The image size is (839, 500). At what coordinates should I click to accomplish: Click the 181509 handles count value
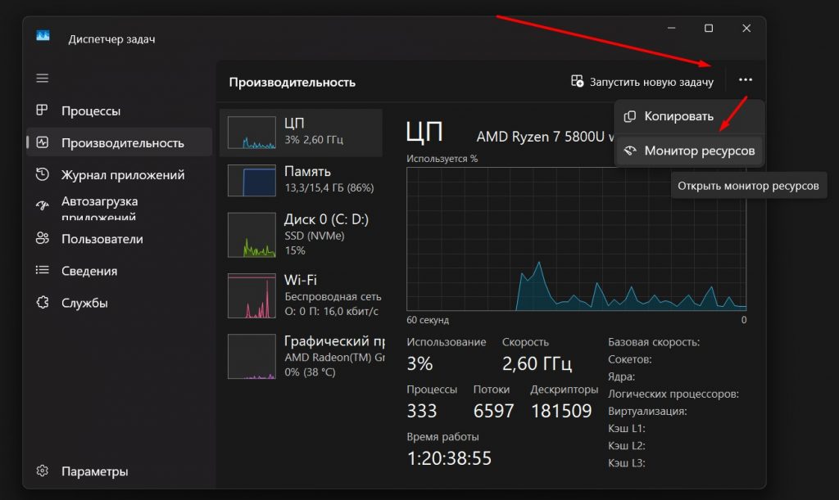561,411
